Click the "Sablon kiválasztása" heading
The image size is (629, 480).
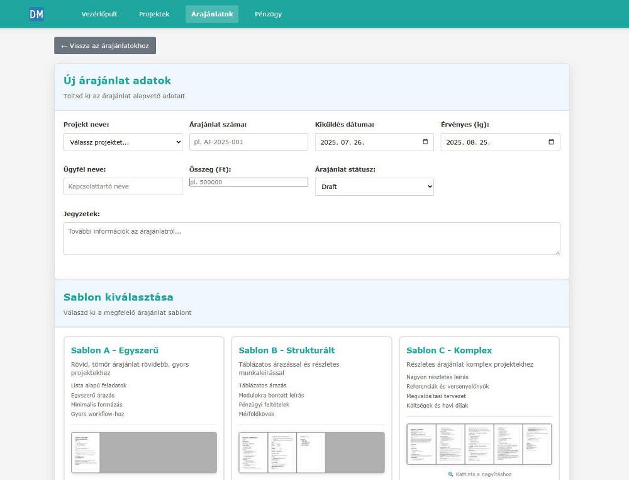tap(118, 297)
